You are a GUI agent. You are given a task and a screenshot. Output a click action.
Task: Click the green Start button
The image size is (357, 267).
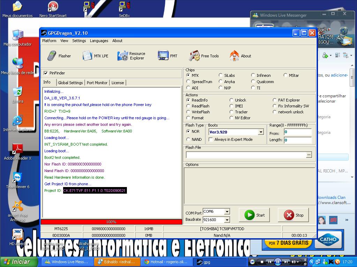(x=254, y=215)
